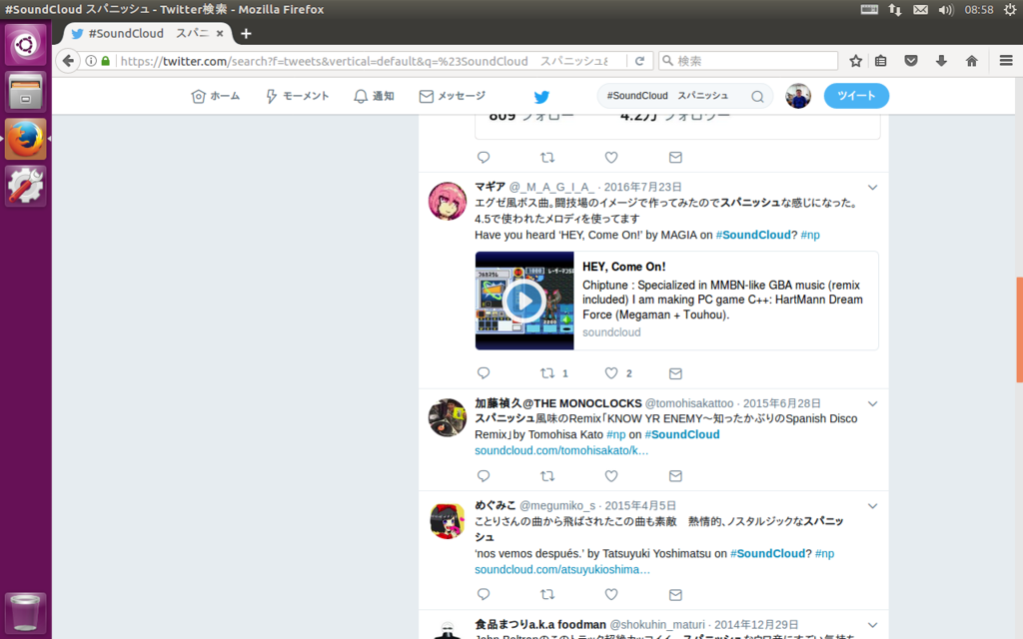Show site identity info icon
Screen dimensions: 1023x639
point(91,61)
